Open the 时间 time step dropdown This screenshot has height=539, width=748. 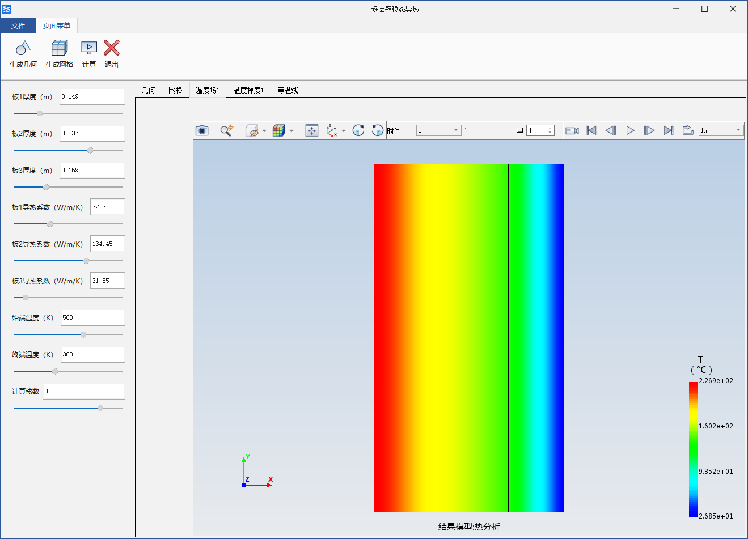(x=438, y=130)
